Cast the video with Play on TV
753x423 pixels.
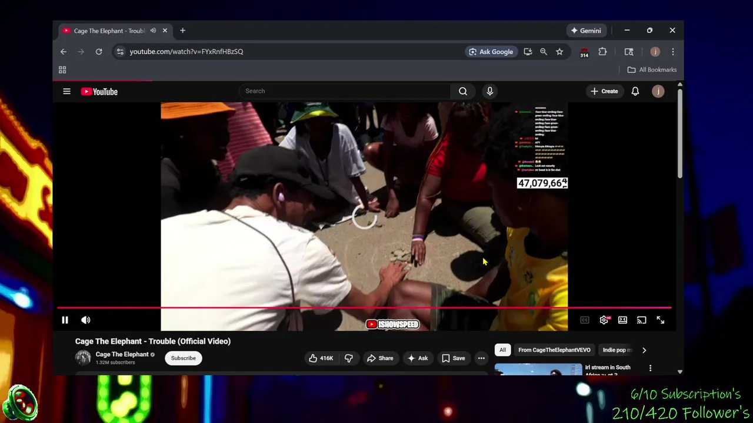[641, 320]
